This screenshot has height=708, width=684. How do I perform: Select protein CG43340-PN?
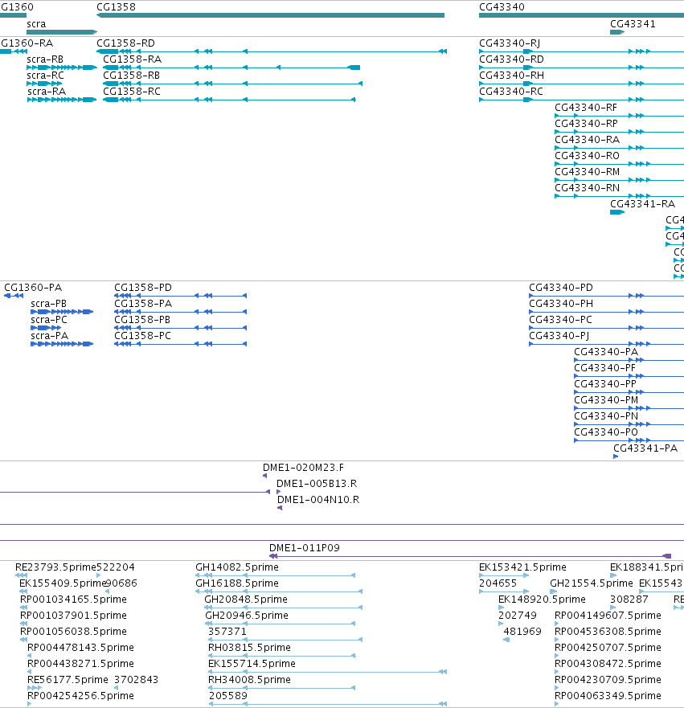coord(606,415)
